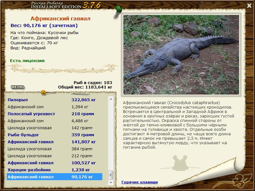Select the Цихлида узкоголовая 212 грамм row

coord(55,156)
